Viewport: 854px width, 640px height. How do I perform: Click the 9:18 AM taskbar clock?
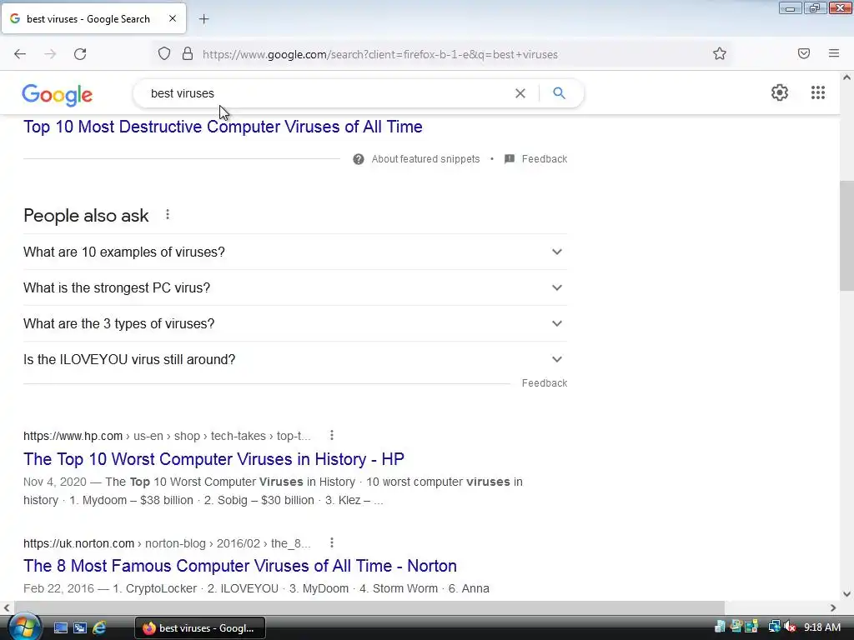[821, 627]
